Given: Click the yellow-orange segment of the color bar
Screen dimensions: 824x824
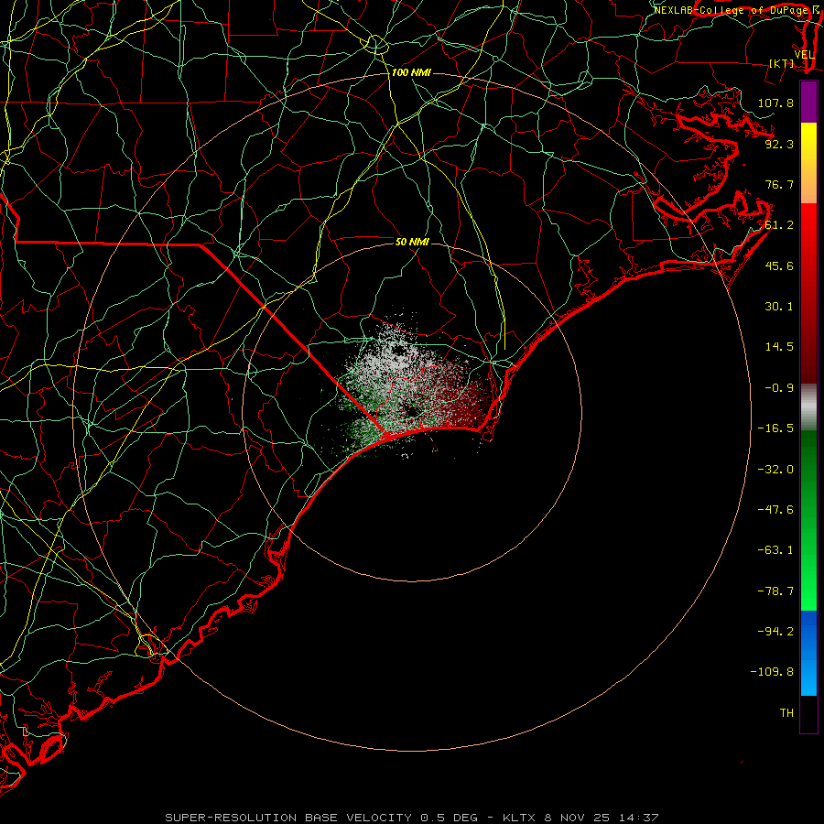Looking at the screenshot, I should click(x=808, y=163).
